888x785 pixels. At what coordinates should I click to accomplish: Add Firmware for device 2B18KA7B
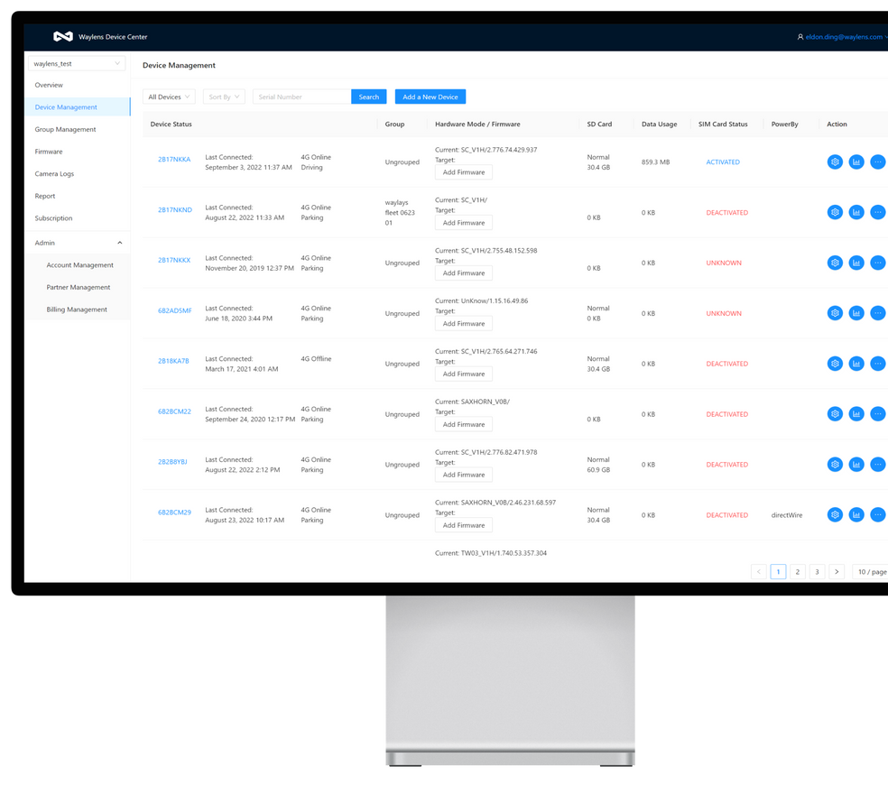click(x=464, y=374)
